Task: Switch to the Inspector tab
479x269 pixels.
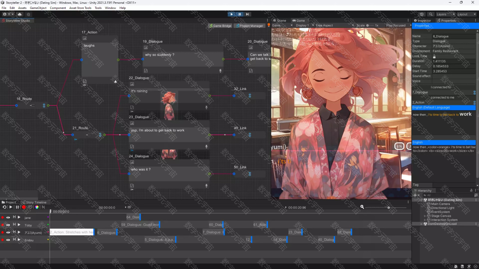Action: 422,21
